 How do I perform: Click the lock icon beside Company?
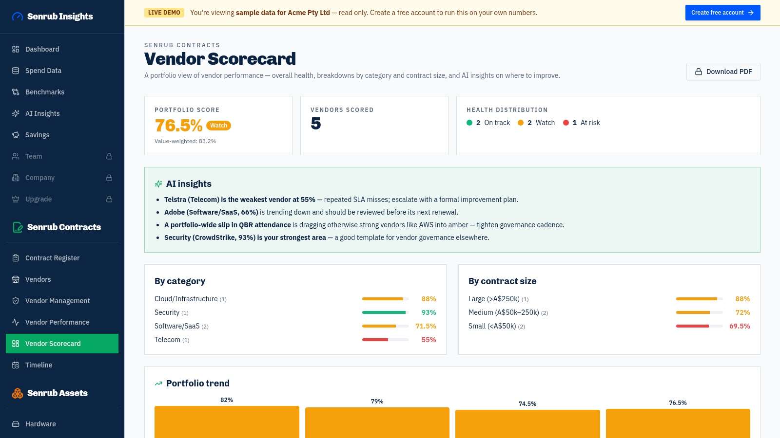(x=109, y=178)
